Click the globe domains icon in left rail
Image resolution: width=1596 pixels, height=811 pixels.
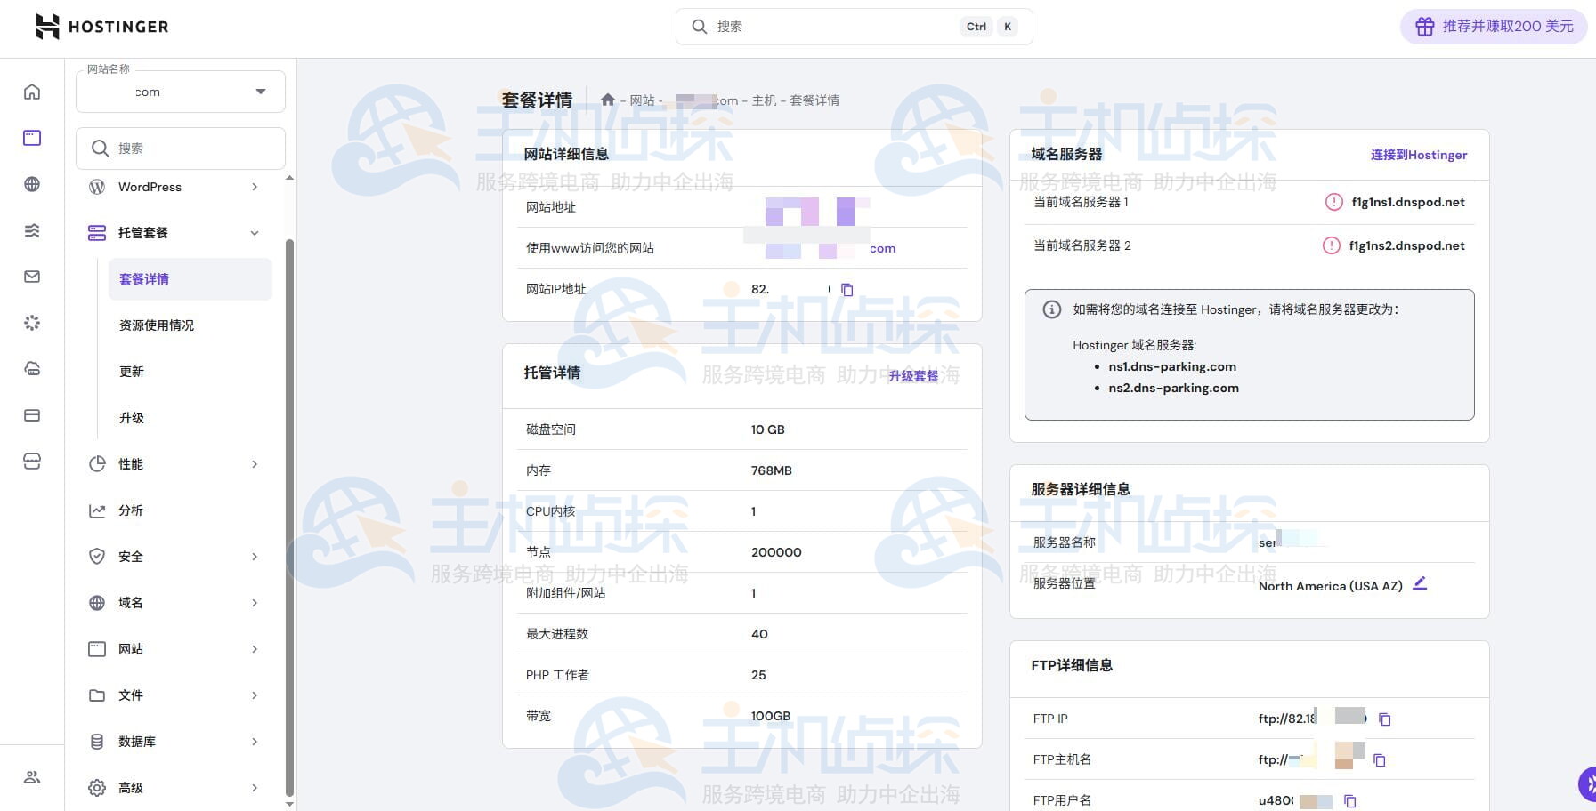[x=32, y=184]
